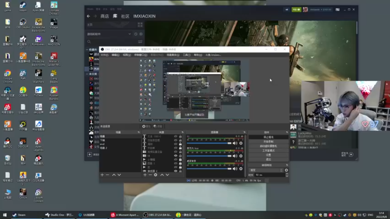
Task: Toggle lock on 视频采集设备 source
Action: pyautogui.click(x=180, y=152)
